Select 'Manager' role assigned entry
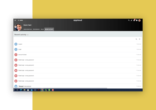Viewport: 156px width, 110px height. click(25, 86)
